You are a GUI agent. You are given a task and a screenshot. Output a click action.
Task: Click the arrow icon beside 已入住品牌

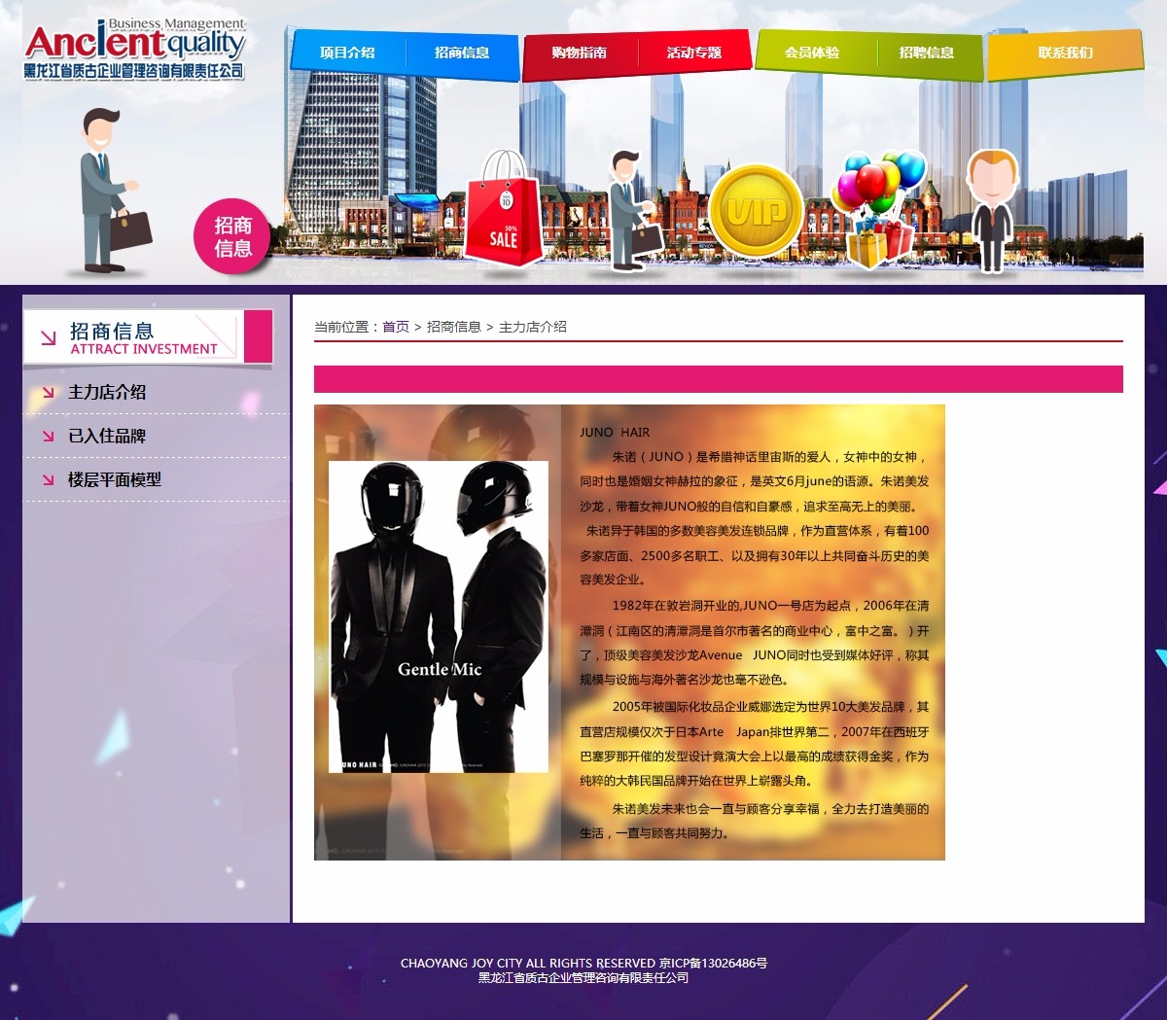[x=48, y=437]
